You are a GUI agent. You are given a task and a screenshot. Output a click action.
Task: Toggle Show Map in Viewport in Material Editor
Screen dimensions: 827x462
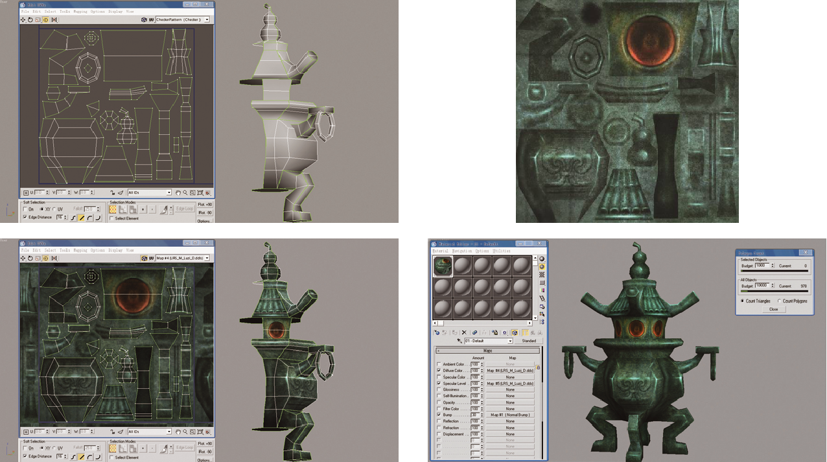point(514,332)
